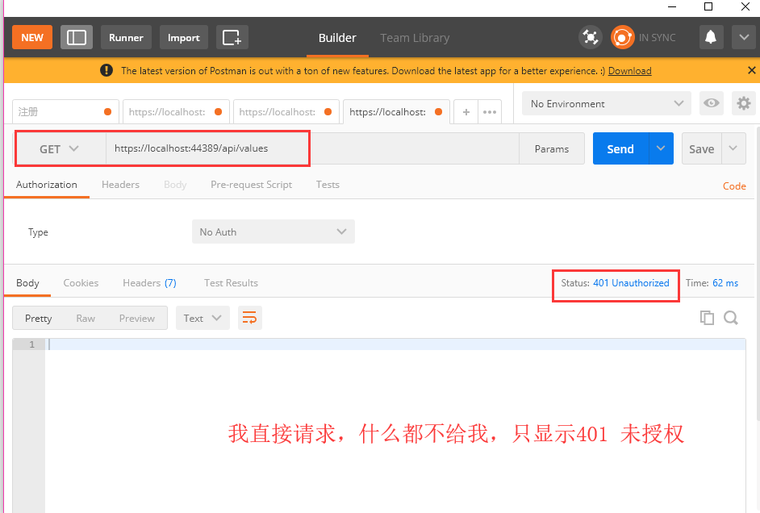
Task: Toggle the line wrap icon
Action: click(249, 318)
